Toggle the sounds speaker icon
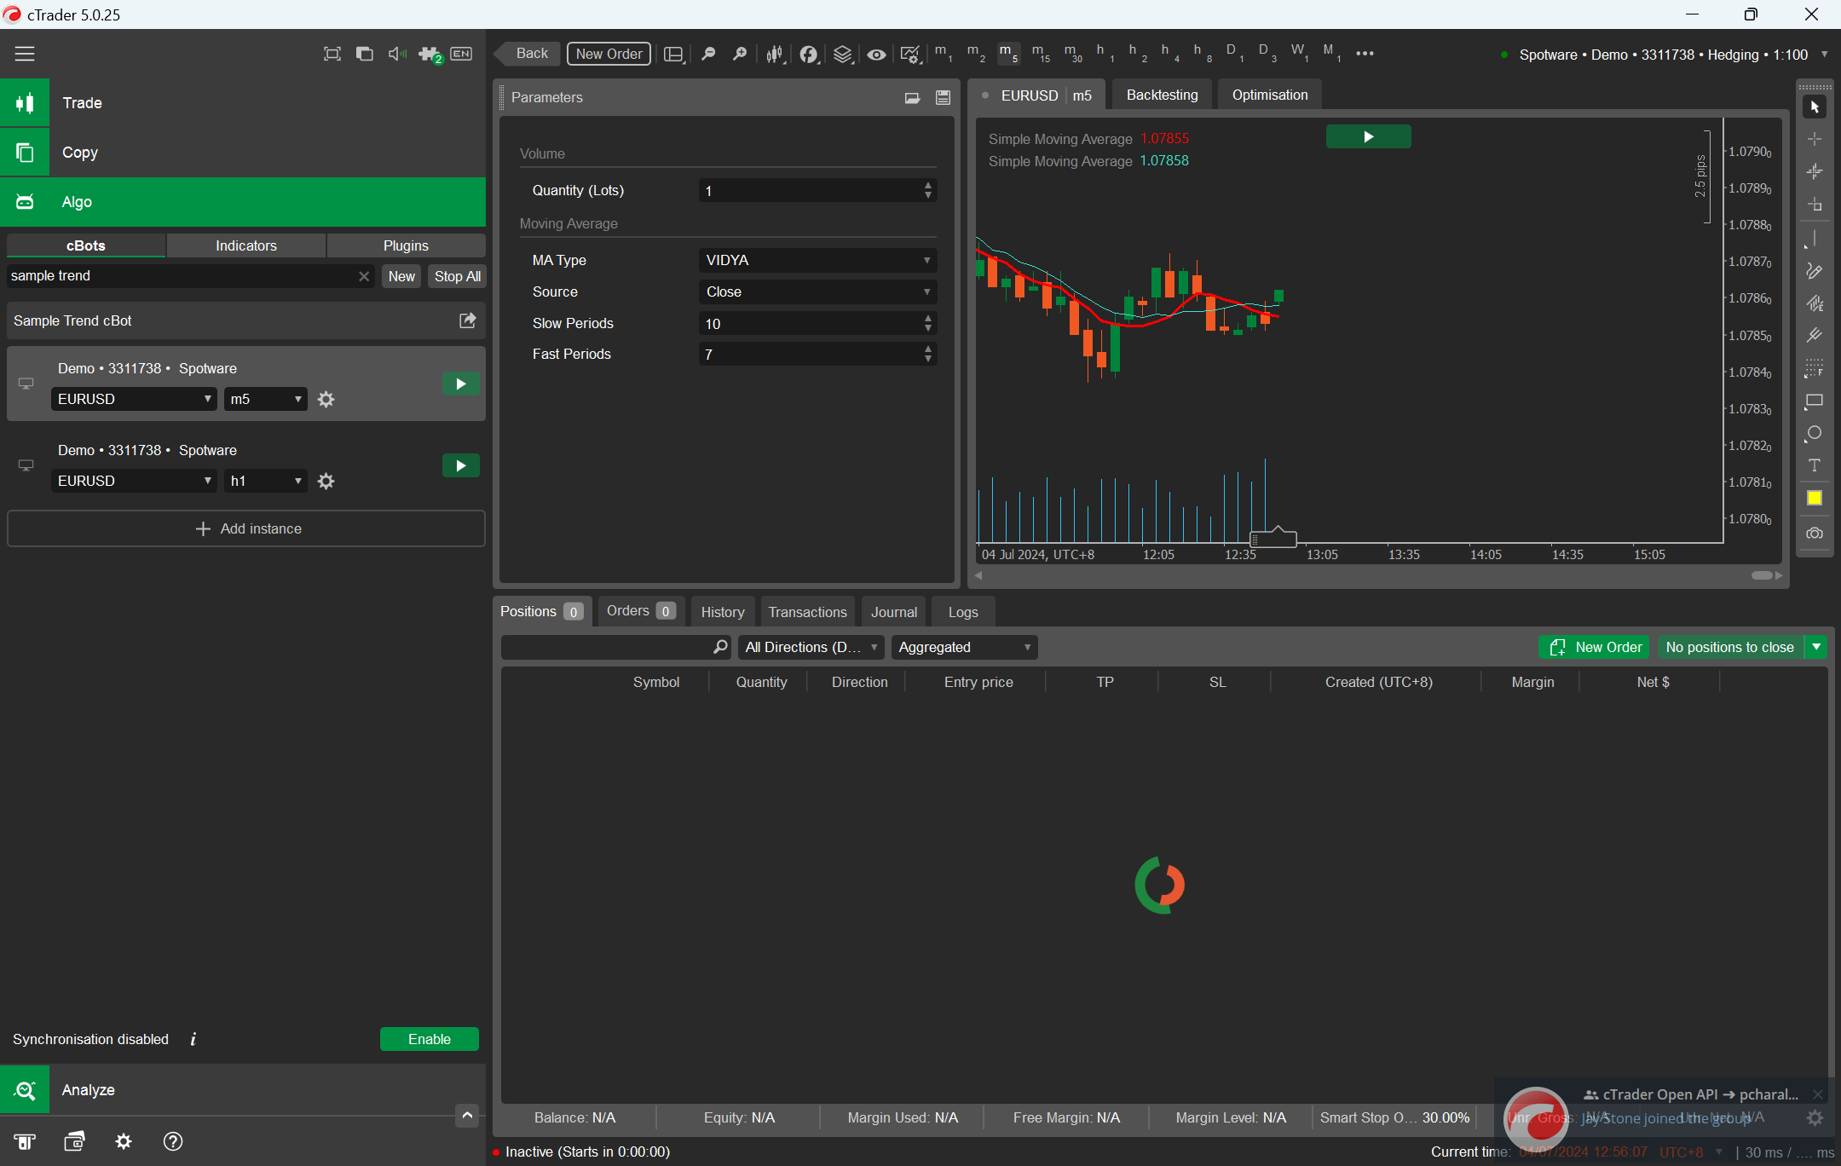 click(x=396, y=54)
